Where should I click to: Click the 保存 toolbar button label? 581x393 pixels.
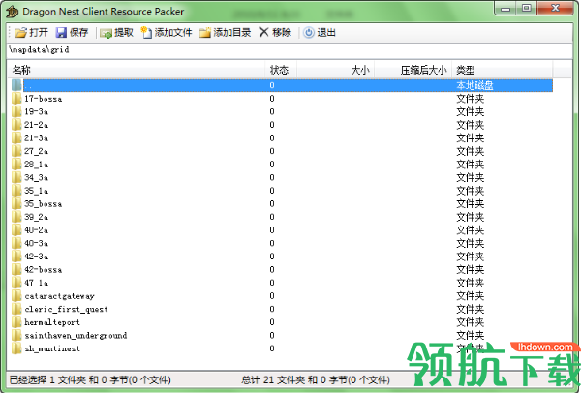click(x=79, y=33)
